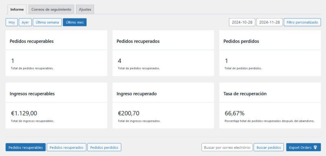Screen dimensions: 326x156
Task: Click the €1.129,00 value
Action: [24, 113]
